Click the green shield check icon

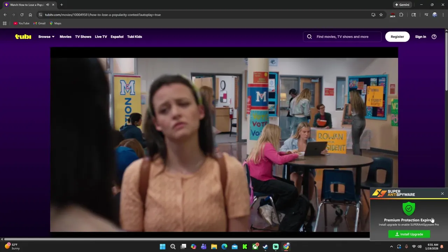409,209
